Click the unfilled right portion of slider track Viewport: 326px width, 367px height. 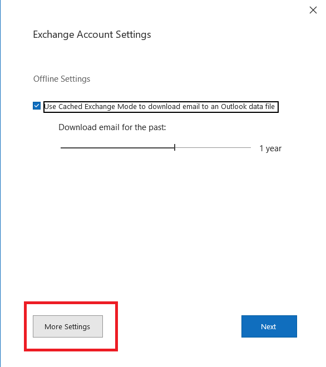(x=213, y=148)
